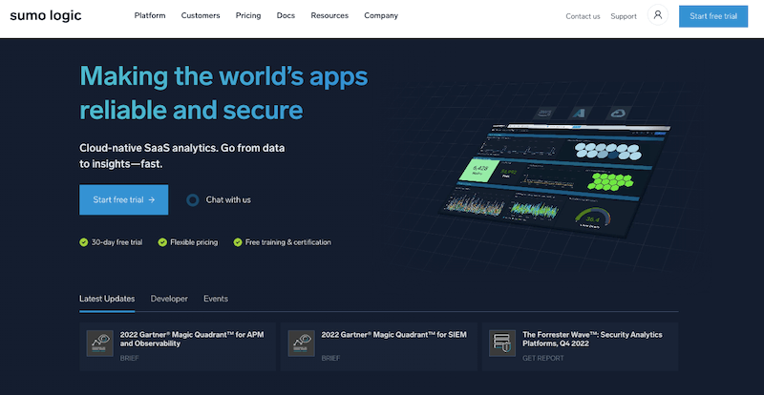This screenshot has width=764, height=395.
Task: Click the 30-day free trial checkmark icon
Action: [x=84, y=242]
